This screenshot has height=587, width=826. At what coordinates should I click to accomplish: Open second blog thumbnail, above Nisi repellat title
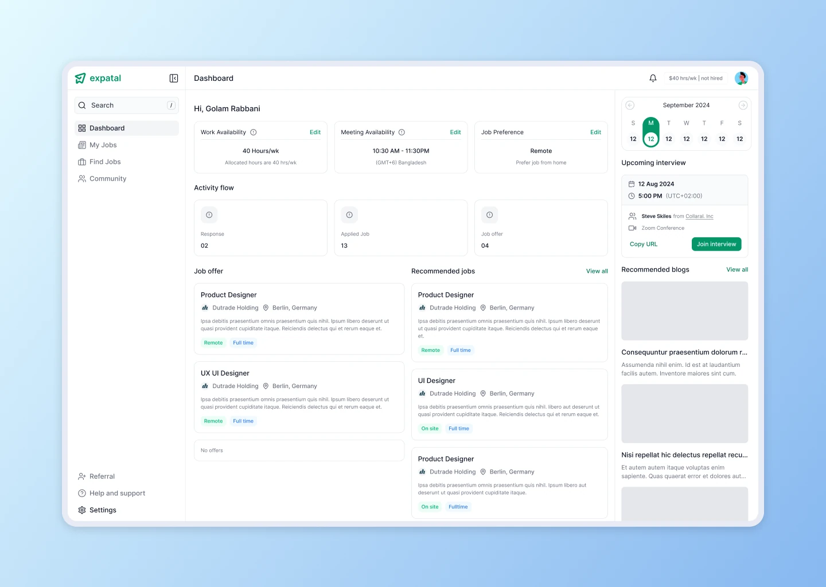click(x=685, y=413)
